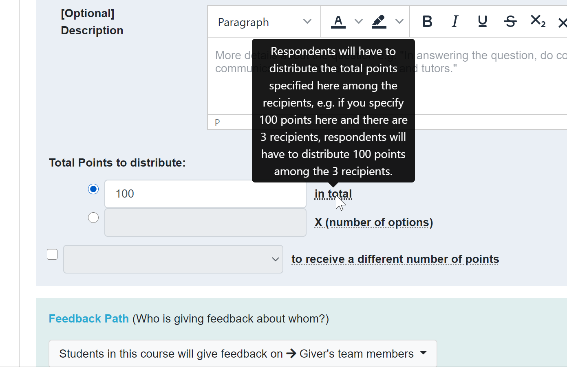
Task: Enable the different number of points checkbox
Action: (52, 254)
